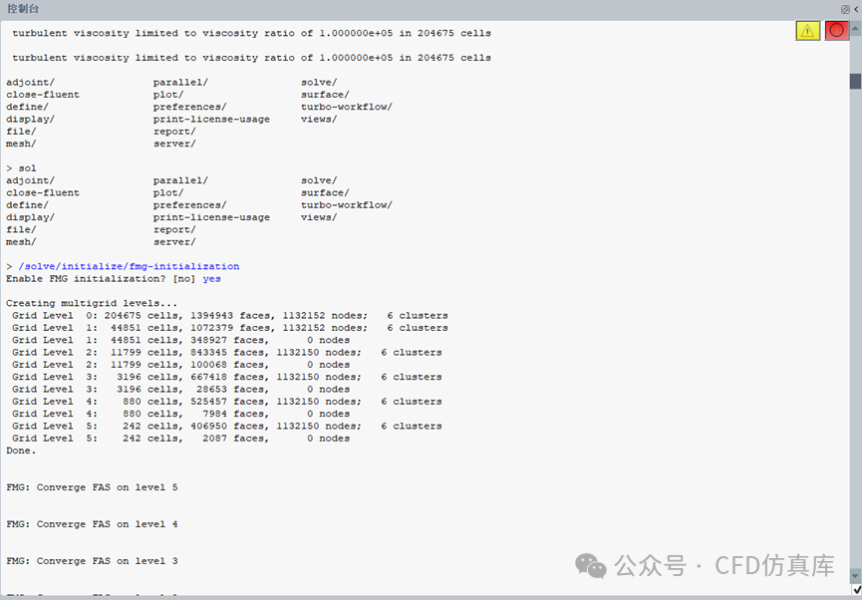Click the black checkmark icon in corner
Screen dimensions: 862x600
coord(856,590)
